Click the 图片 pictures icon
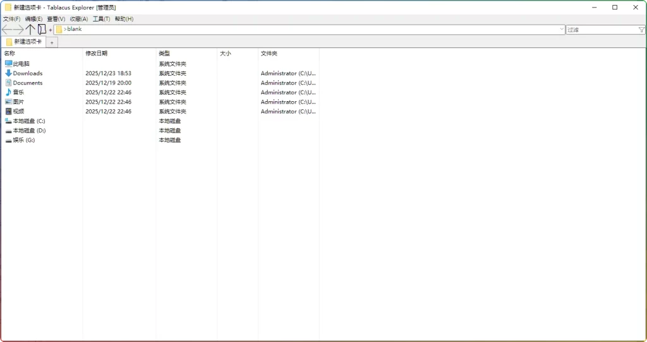 (8, 102)
